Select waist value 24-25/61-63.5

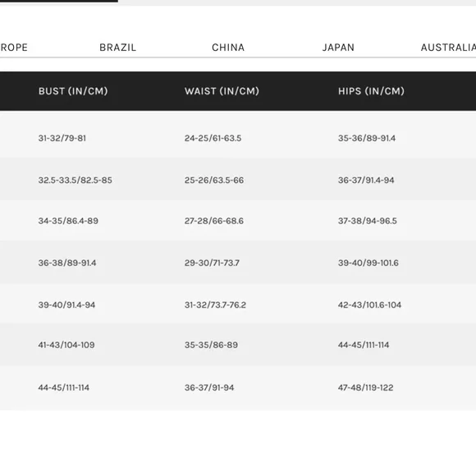(213, 138)
